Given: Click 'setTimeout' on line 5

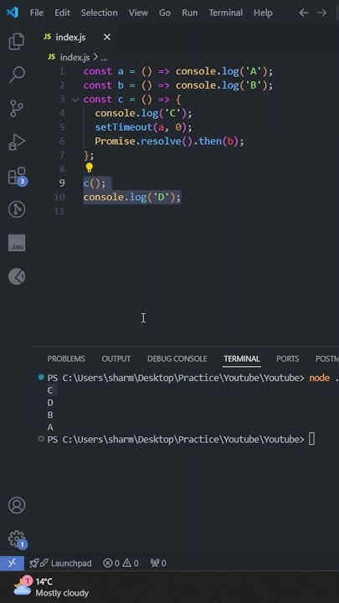Looking at the screenshot, I should pos(124,127).
